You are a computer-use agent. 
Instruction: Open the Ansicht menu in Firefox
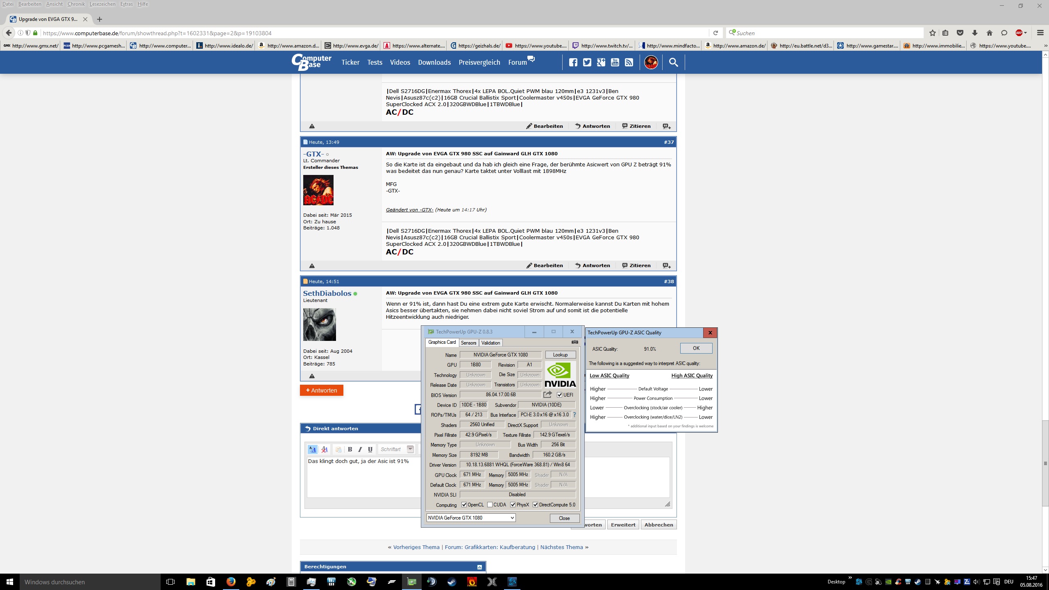54,4
